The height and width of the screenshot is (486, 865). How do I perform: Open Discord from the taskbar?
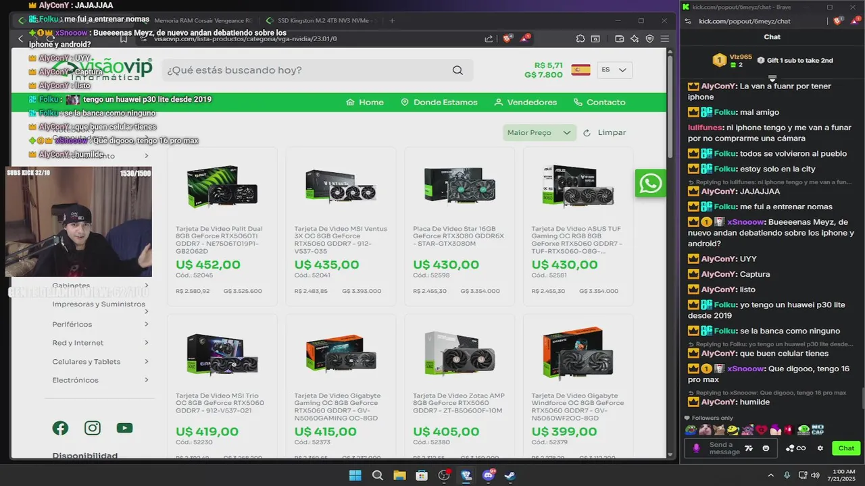click(x=489, y=475)
